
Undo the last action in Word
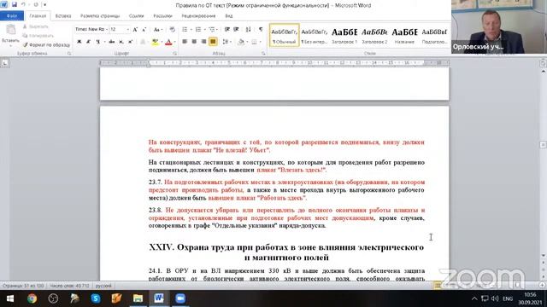point(23,4)
